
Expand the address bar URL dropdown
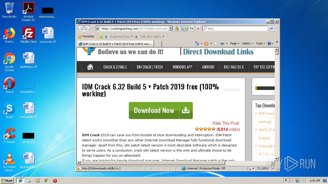pyautogui.click(x=170, y=29)
